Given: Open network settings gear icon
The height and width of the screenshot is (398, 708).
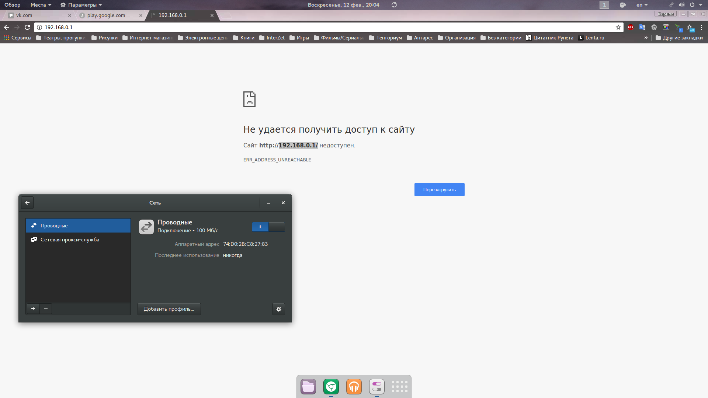Looking at the screenshot, I should [279, 309].
